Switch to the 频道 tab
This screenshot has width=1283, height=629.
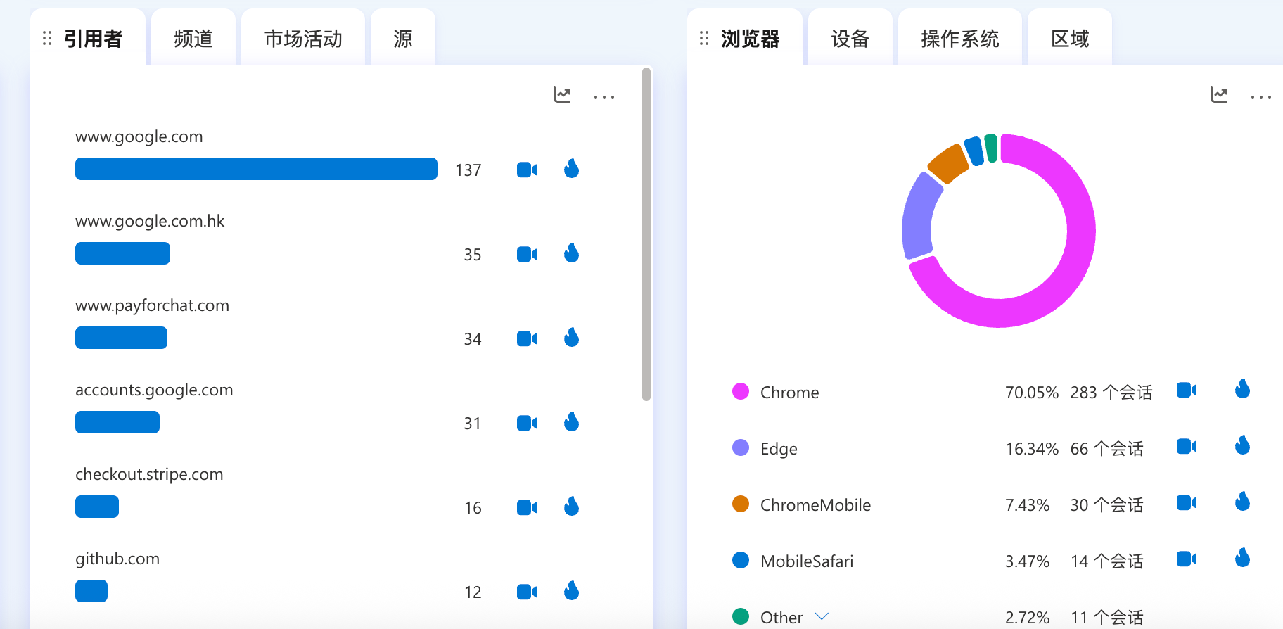(193, 37)
